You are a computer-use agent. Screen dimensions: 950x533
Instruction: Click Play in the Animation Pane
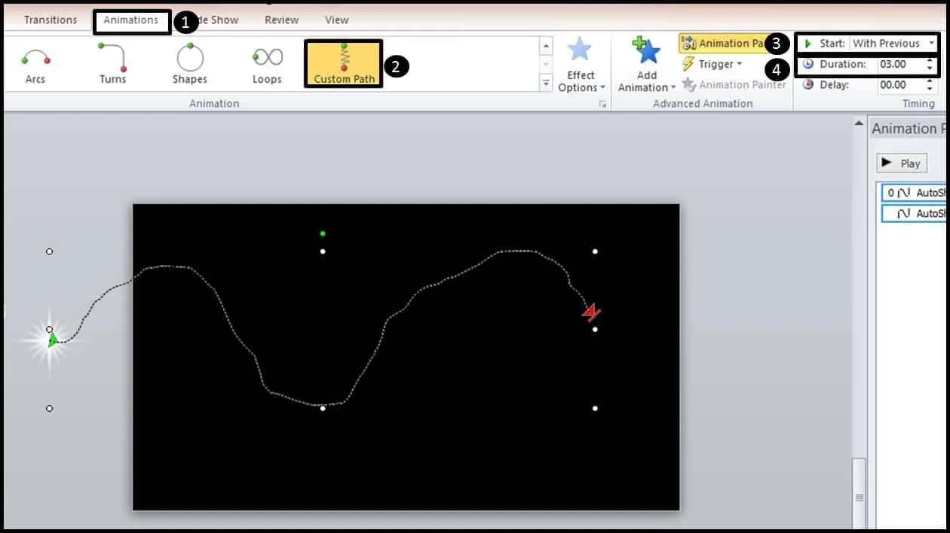click(x=902, y=163)
